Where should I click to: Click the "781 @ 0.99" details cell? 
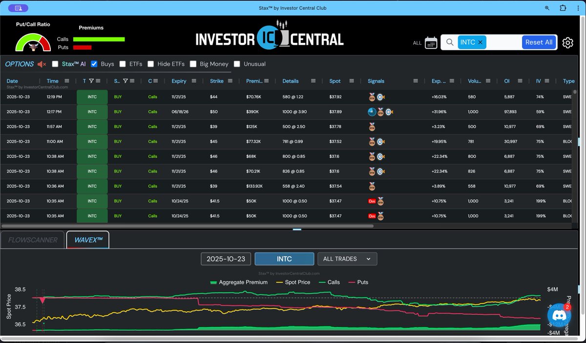pyautogui.click(x=293, y=141)
